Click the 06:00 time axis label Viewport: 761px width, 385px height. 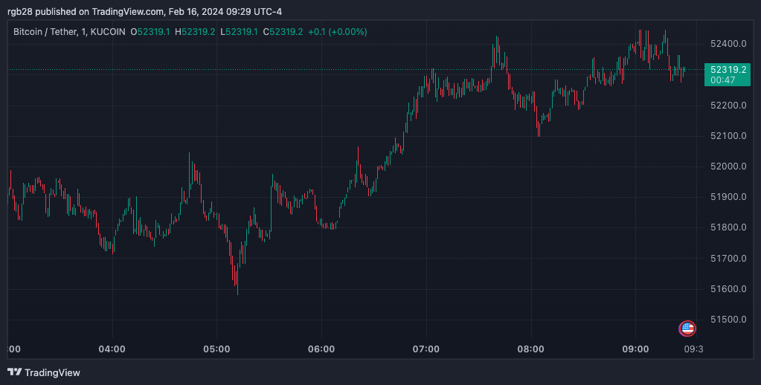click(321, 349)
